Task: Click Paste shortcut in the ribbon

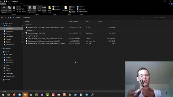Action: [x=21, y=11]
